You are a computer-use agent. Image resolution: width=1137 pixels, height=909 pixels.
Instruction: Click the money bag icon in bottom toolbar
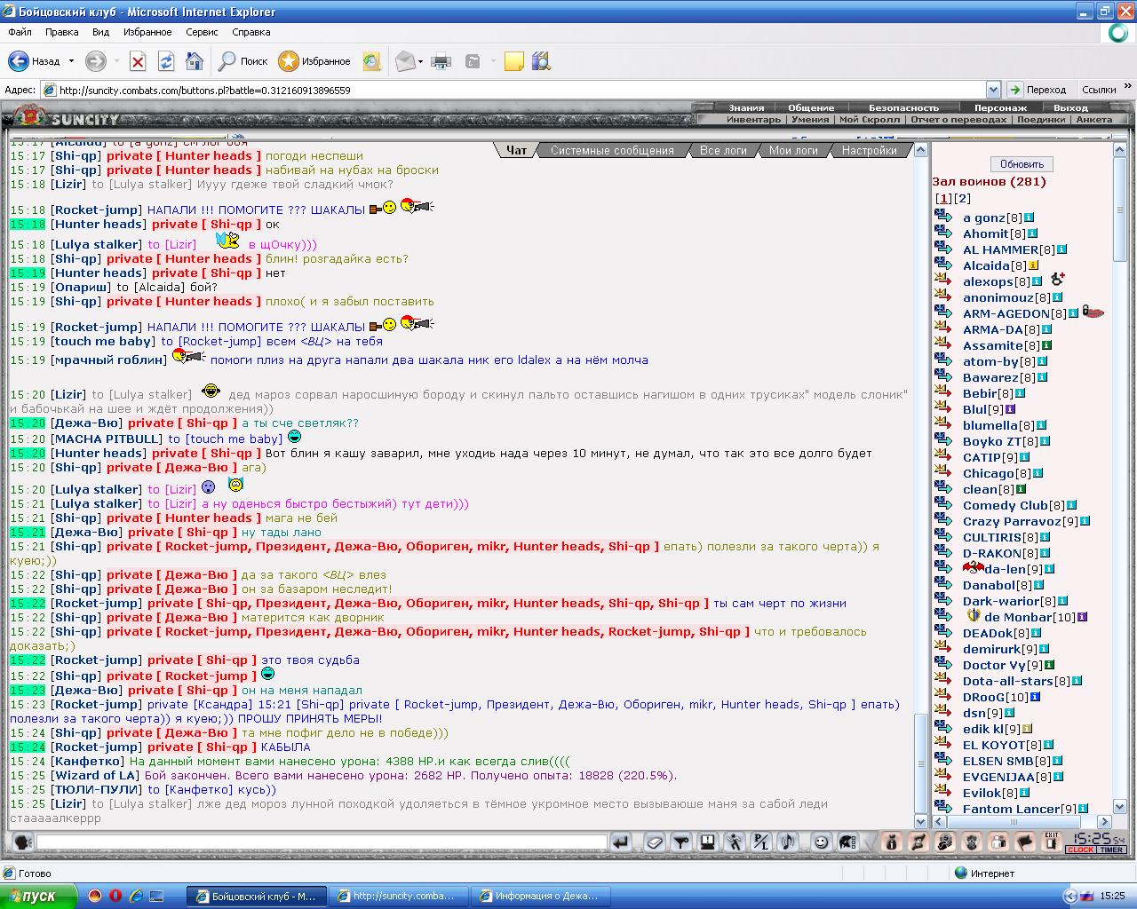point(891,842)
